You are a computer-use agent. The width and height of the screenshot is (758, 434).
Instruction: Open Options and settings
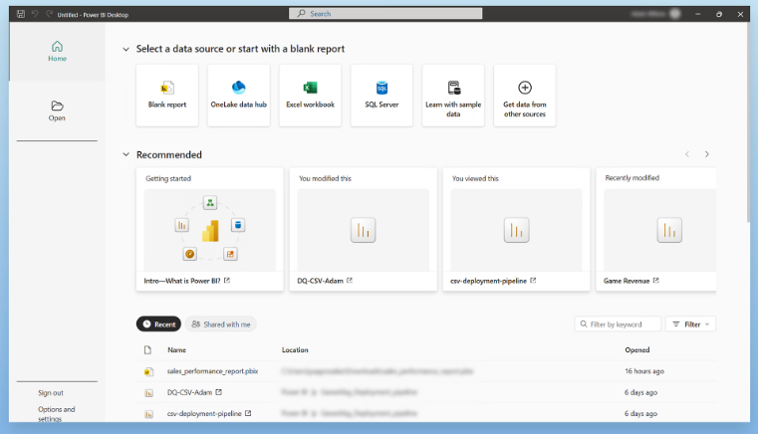point(57,414)
